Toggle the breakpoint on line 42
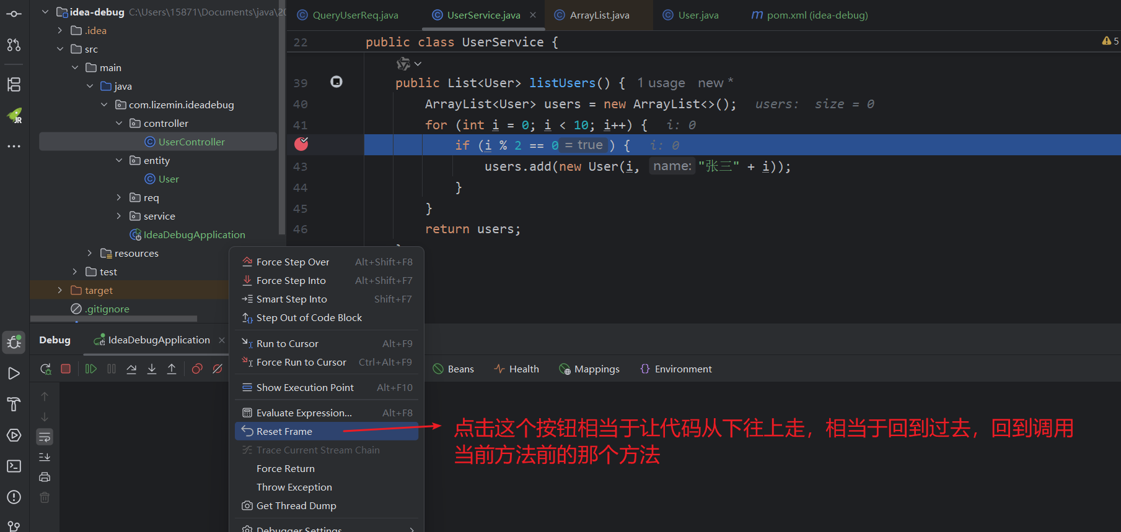Image resolution: width=1121 pixels, height=532 pixels. coord(301,144)
